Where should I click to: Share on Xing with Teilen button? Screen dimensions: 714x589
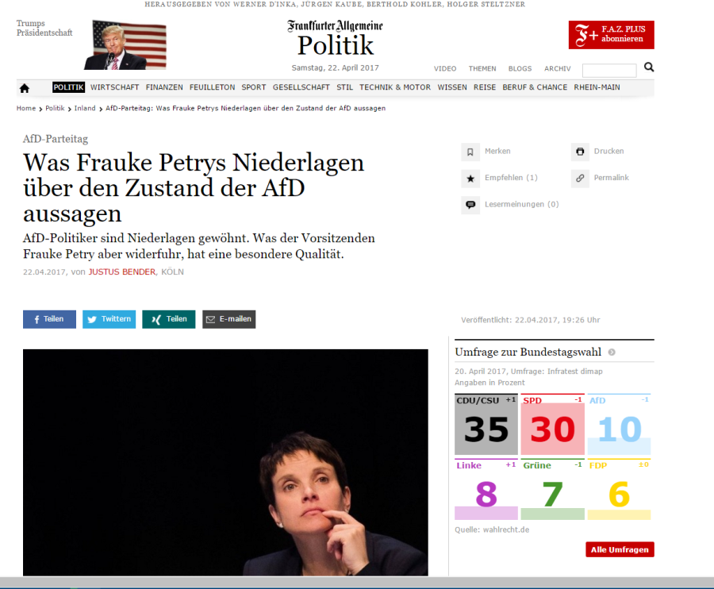(x=168, y=319)
